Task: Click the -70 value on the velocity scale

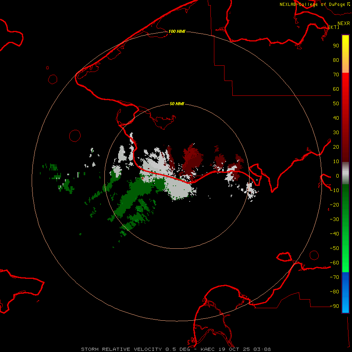Action: [334, 277]
